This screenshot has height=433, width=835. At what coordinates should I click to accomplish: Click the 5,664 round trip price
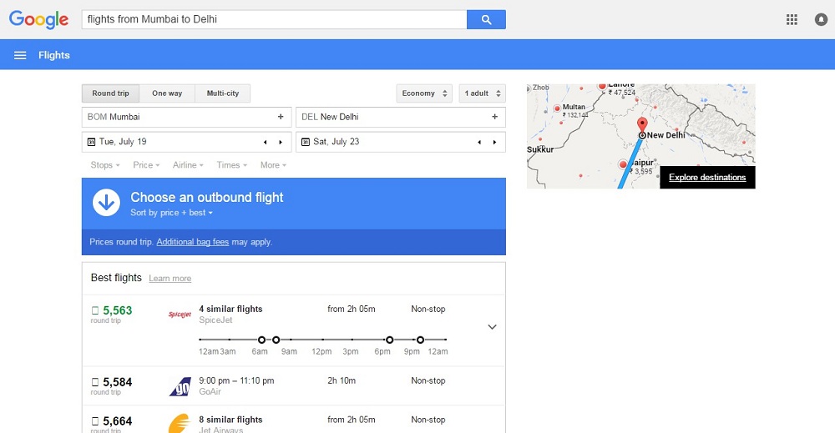[x=117, y=421]
